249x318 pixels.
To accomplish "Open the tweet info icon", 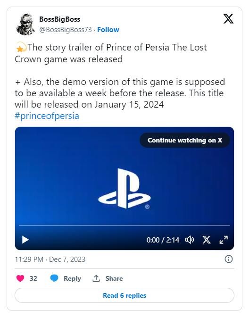I will point(229,259).
